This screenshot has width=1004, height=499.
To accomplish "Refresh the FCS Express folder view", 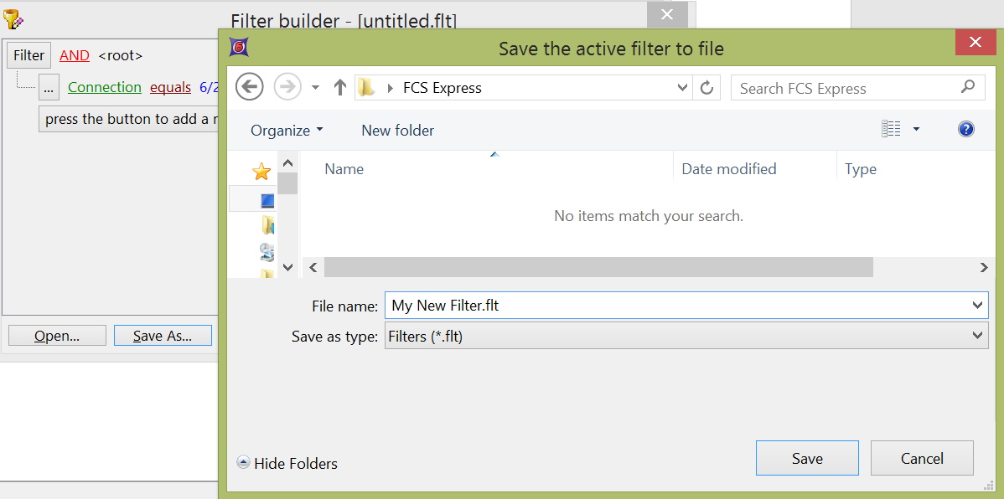I will click(706, 88).
